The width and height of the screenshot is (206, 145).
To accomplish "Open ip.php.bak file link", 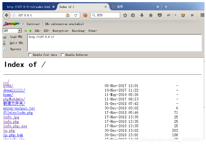I will point(13,135).
